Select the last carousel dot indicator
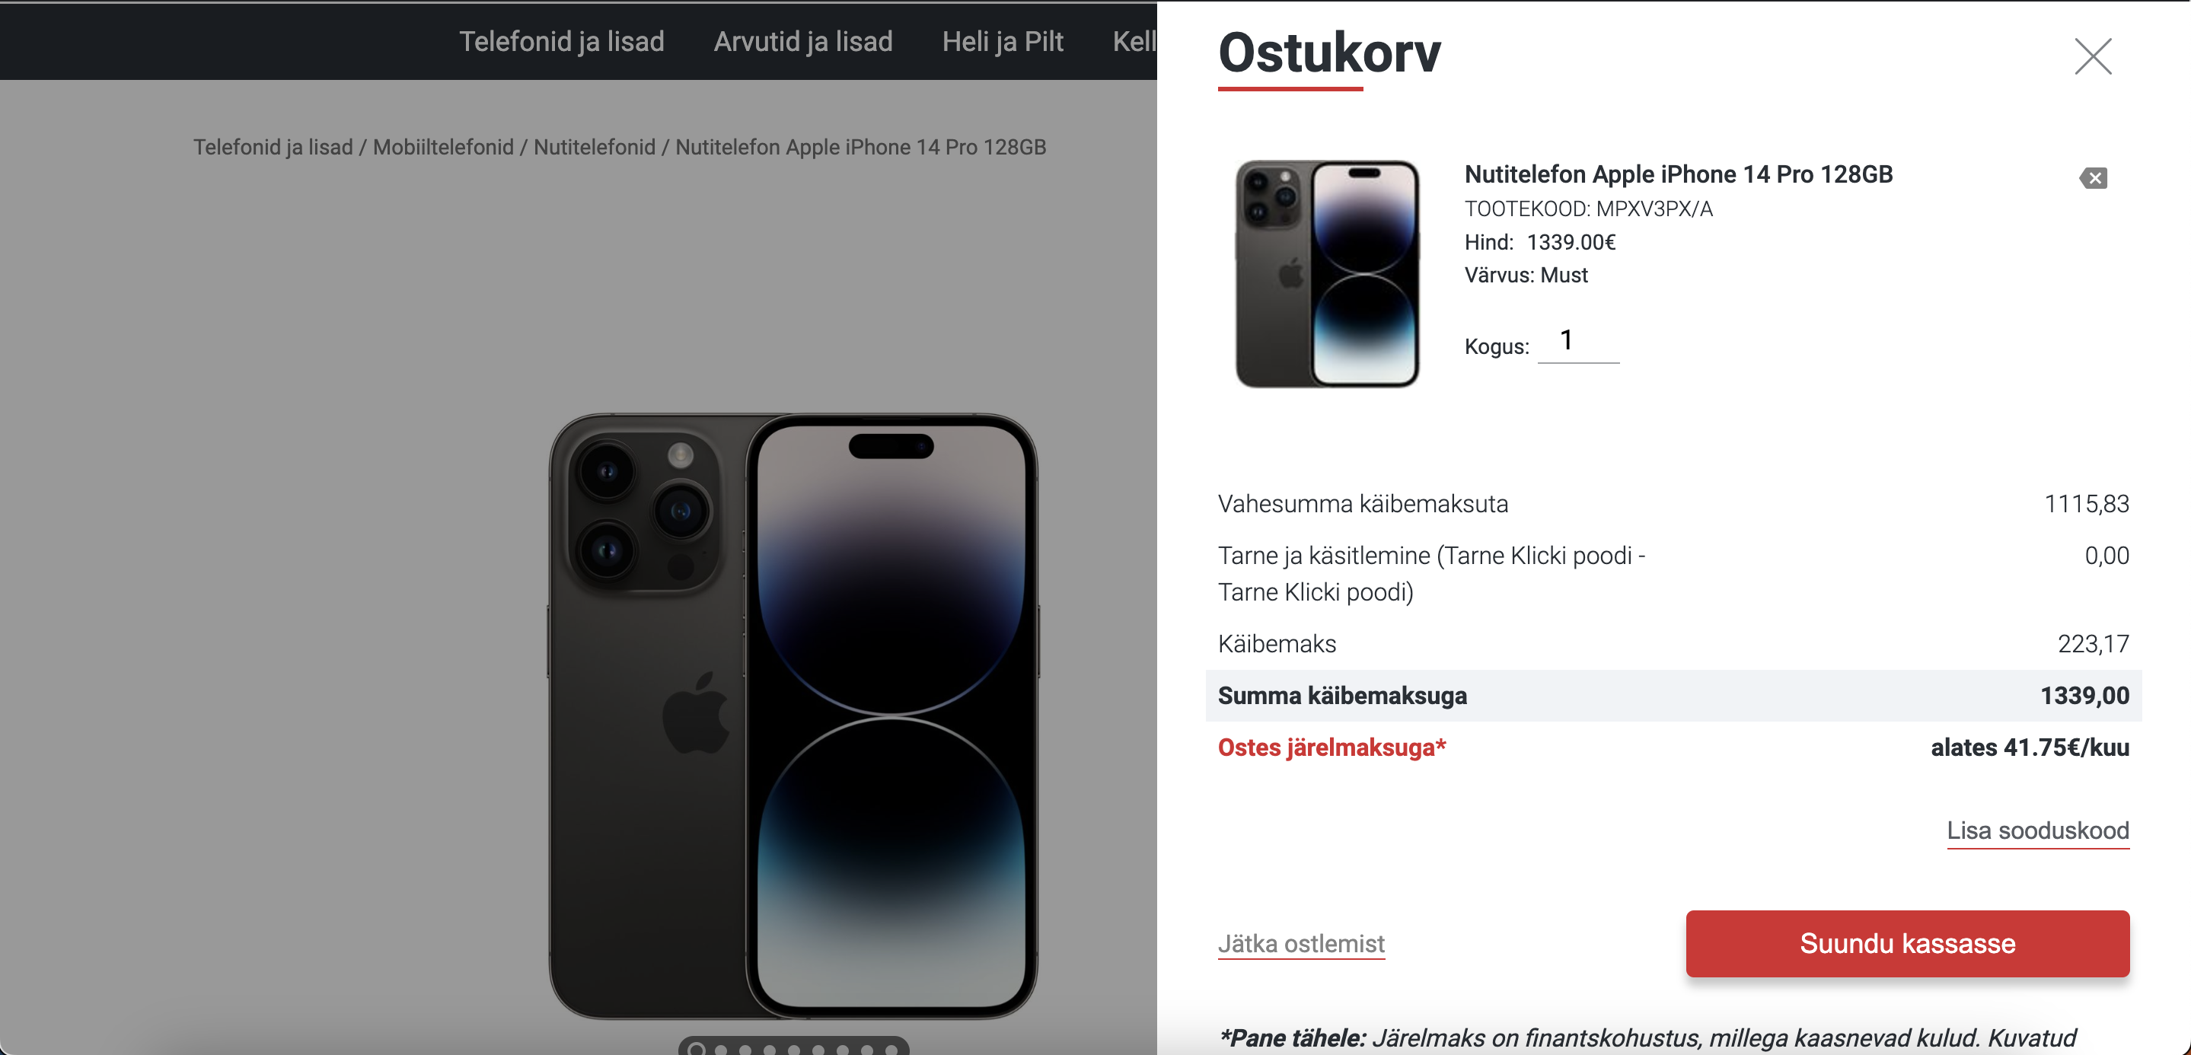This screenshot has width=2191, height=1055. coord(891,1050)
